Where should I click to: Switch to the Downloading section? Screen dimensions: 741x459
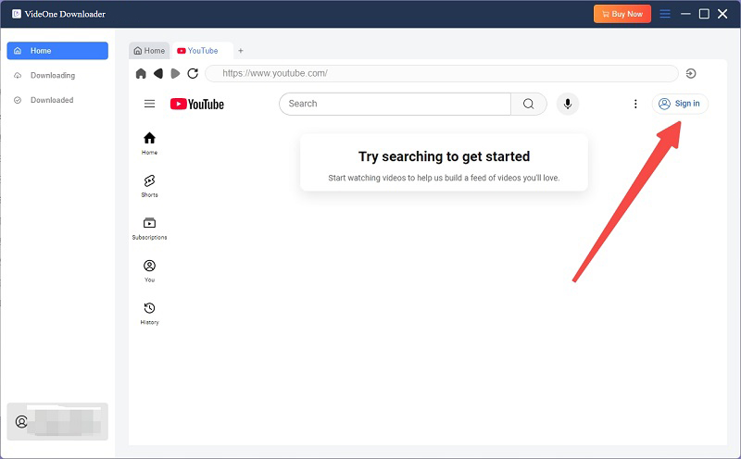(x=52, y=75)
